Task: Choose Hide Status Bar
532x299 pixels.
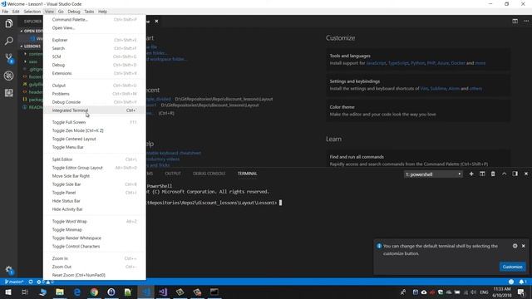Action: tap(94, 201)
